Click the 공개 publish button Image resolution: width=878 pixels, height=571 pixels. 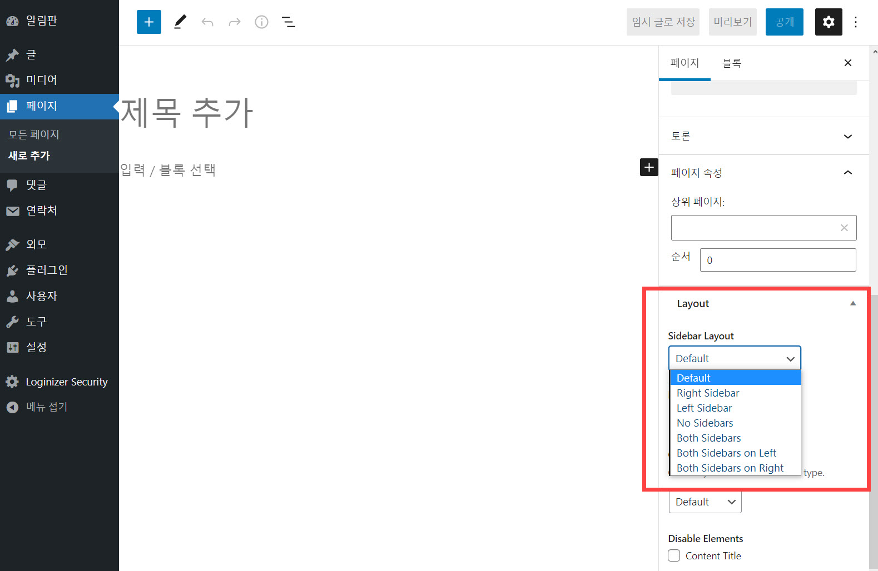(784, 22)
